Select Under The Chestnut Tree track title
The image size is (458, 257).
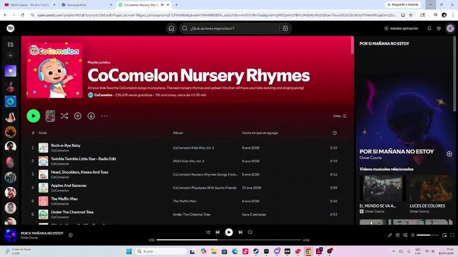[x=72, y=212]
